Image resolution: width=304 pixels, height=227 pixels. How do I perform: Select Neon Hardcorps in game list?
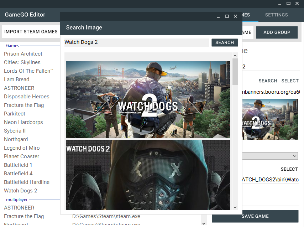tap(23, 122)
